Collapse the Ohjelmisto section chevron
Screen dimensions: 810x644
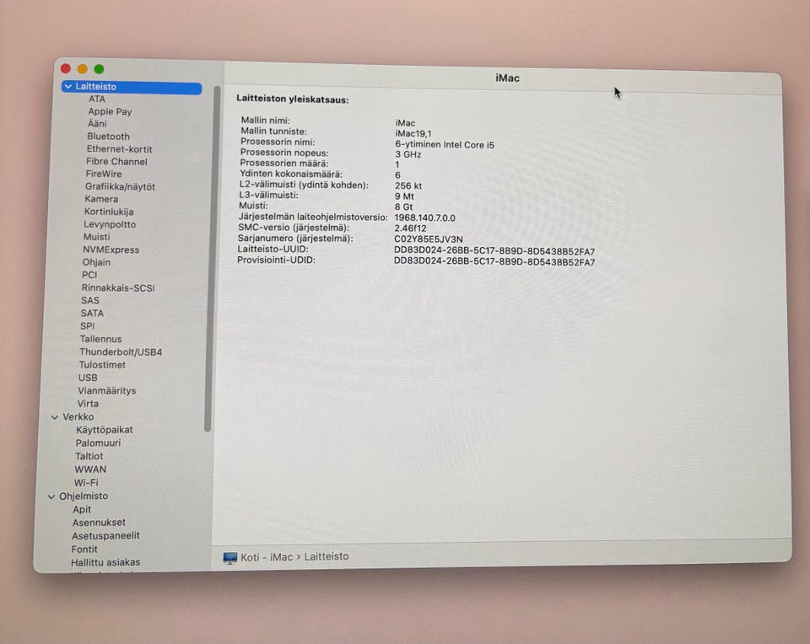tap(51, 496)
